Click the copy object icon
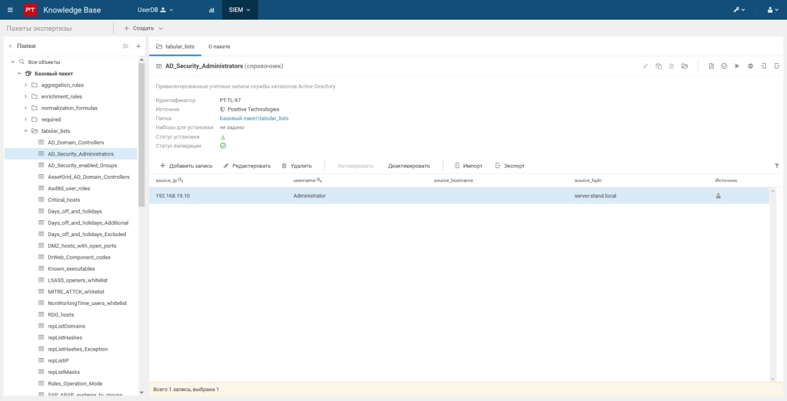 pos(658,66)
